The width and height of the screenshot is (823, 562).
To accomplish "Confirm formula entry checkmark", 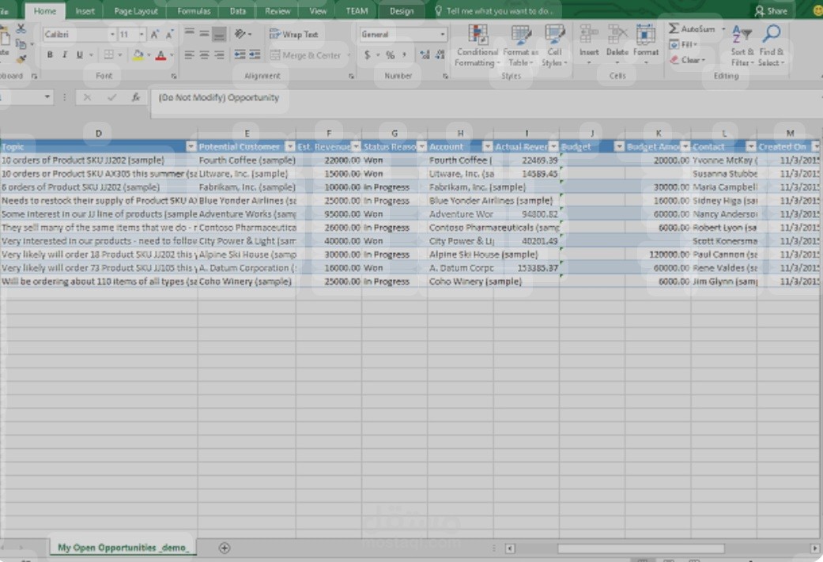I will (111, 97).
